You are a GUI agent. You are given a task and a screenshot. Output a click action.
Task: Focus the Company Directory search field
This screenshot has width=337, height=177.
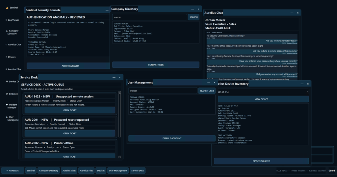(150, 17)
